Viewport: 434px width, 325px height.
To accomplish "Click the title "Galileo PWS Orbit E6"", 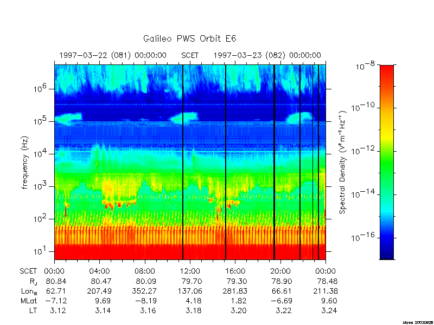I will [189, 38].
